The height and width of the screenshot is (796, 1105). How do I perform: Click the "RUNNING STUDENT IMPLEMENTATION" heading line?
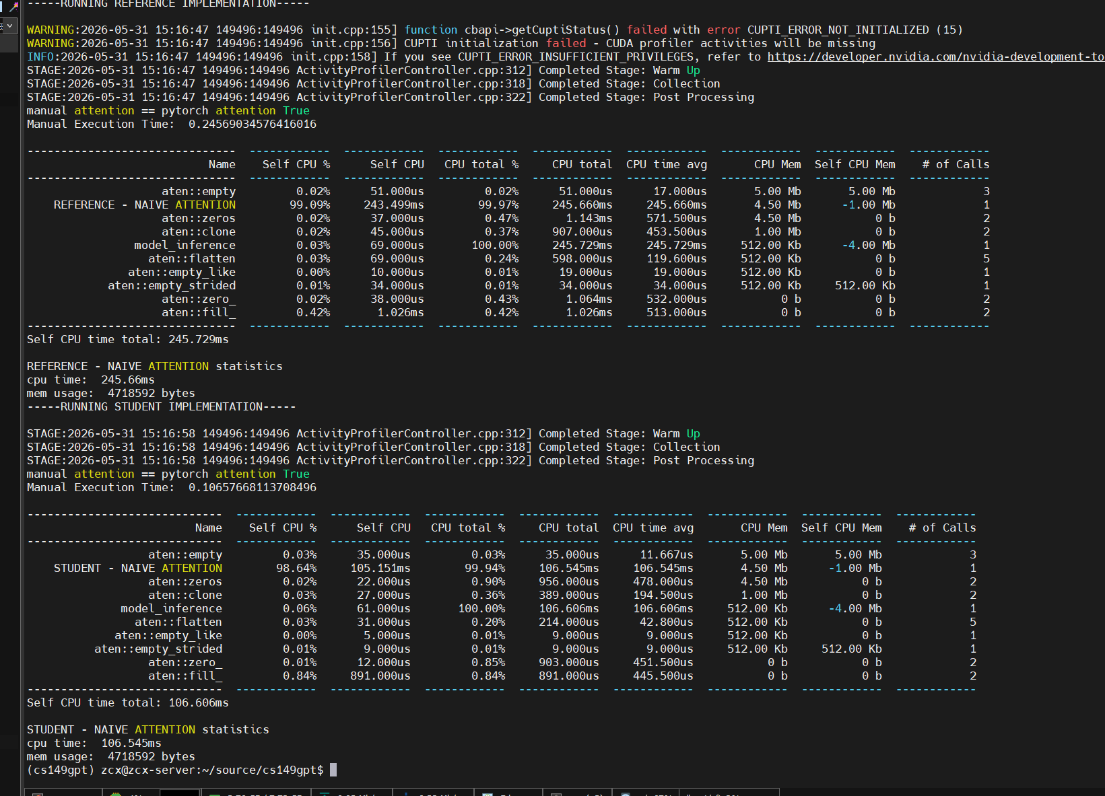pyautogui.click(x=162, y=406)
